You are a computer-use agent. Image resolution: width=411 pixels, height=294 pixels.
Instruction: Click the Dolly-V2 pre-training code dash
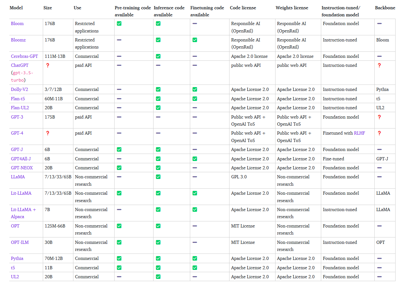coord(119,89)
